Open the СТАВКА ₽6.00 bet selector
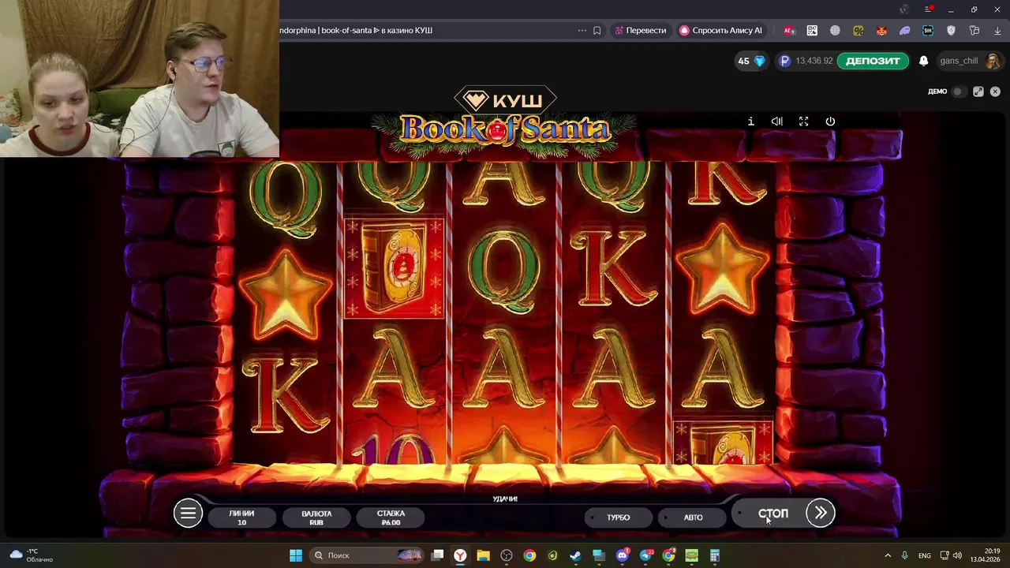 pyautogui.click(x=391, y=518)
